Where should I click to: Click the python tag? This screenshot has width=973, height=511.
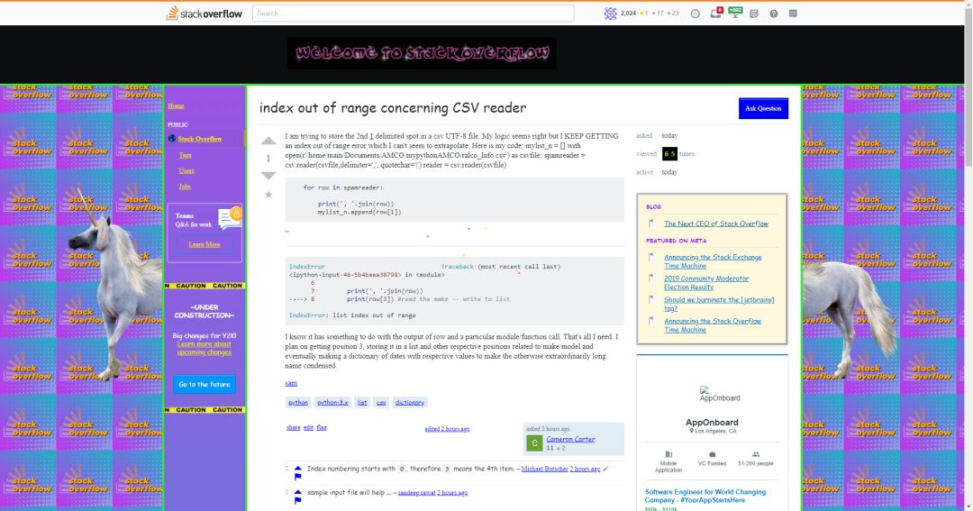298,402
